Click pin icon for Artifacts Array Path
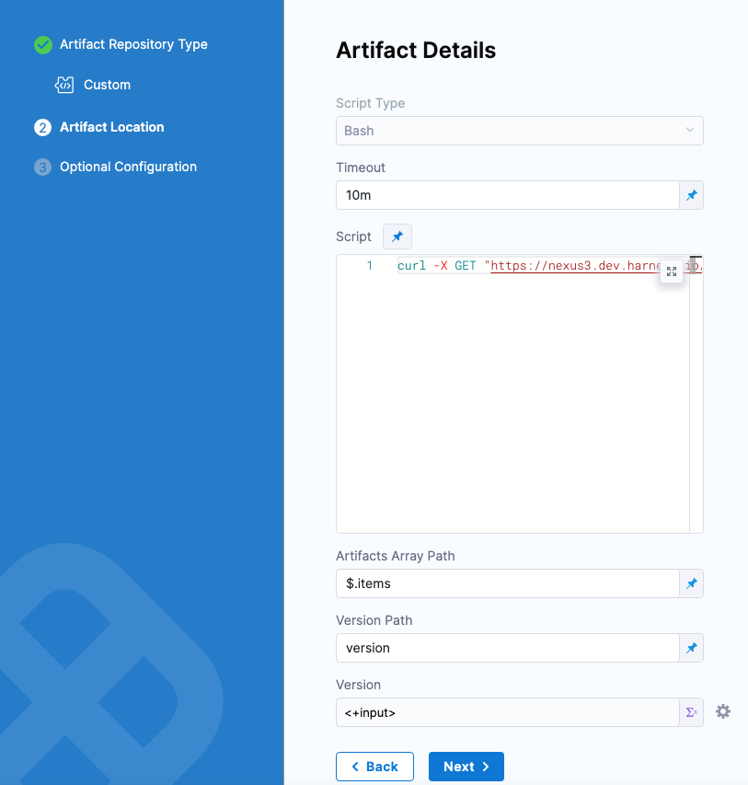The height and width of the screenshot is (785, 748). point(691,583)
